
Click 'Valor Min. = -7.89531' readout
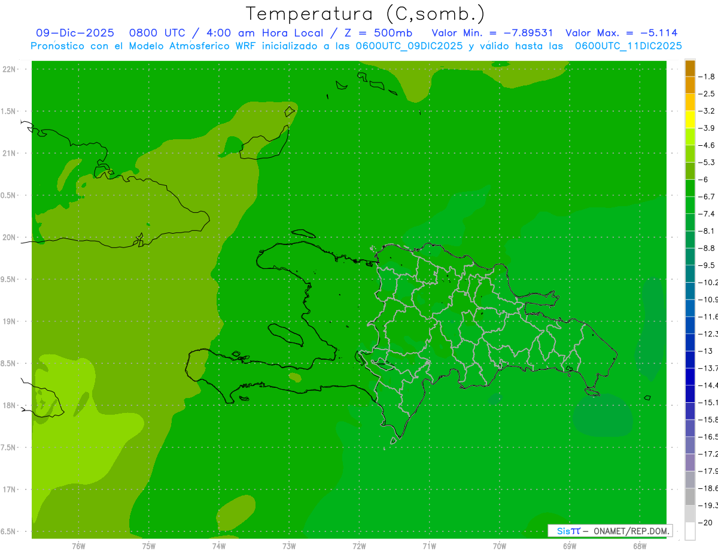492,33
